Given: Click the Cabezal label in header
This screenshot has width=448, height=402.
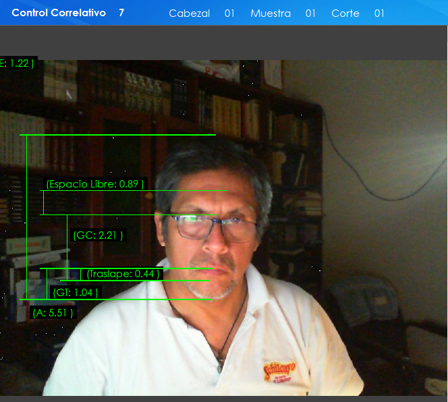Looking at the screenshot, I should [x=189, y=13].
